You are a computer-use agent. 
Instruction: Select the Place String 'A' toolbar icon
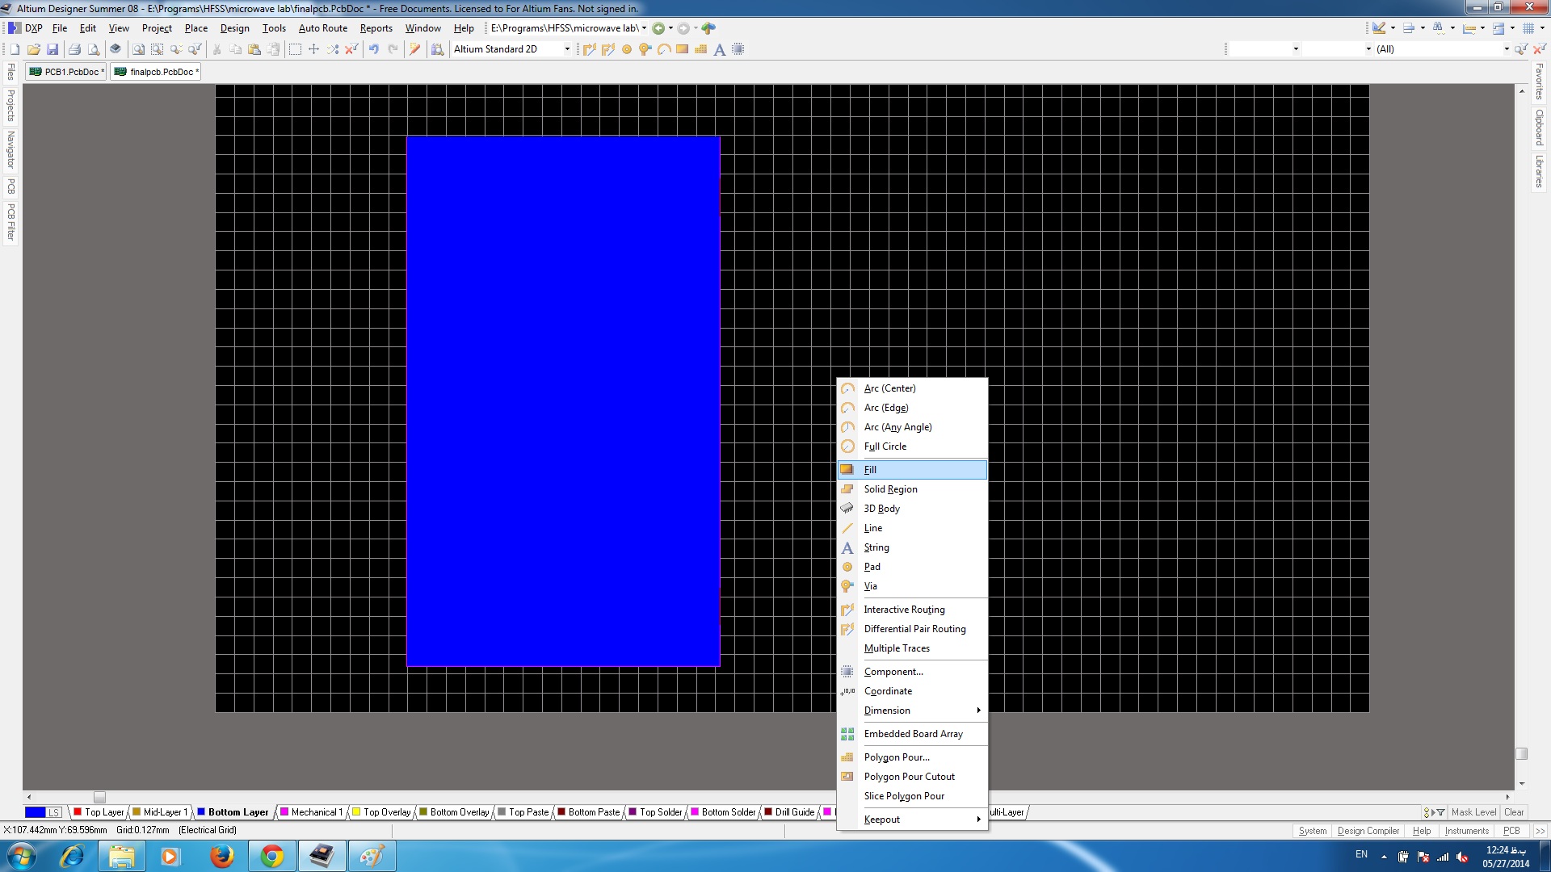(719, 49)
